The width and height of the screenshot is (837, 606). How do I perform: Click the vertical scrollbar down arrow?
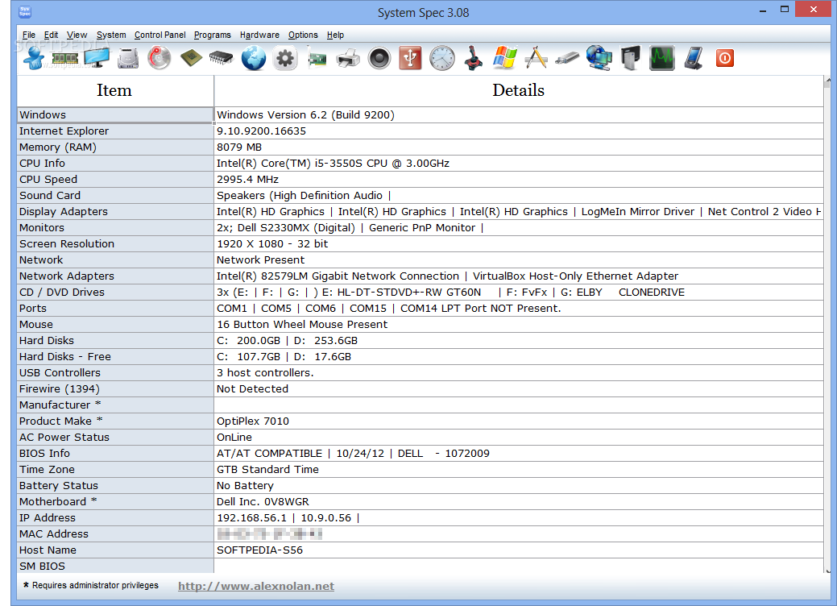pos(828,571)
